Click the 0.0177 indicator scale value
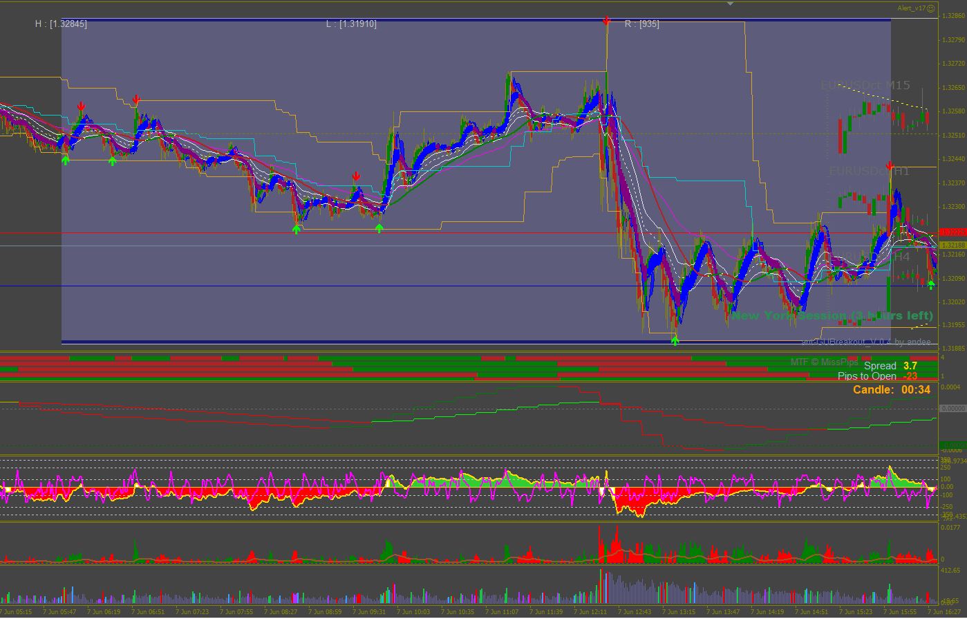The height and width of the screenshot is (619, 967). (x=950, y=528)
